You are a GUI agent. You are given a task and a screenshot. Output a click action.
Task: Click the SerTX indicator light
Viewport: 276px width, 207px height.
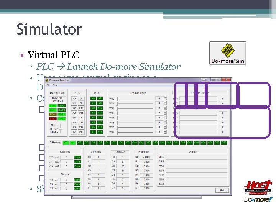62,110
